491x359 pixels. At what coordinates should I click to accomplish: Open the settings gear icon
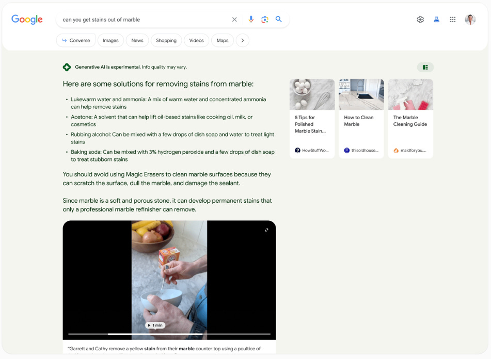(x=420, y=20)
